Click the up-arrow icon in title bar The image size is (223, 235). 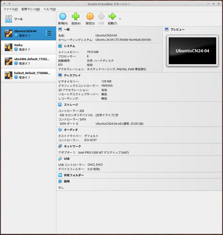[x=9, y=4]
